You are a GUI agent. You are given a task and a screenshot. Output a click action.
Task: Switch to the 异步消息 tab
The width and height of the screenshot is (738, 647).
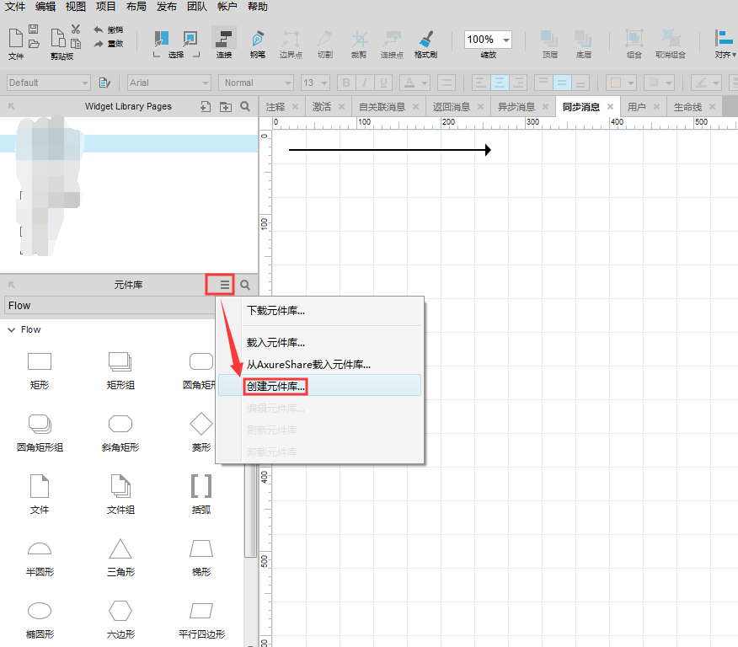click(x=516, y=107)
